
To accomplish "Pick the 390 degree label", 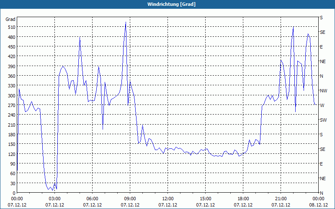I will click(12, 66).
